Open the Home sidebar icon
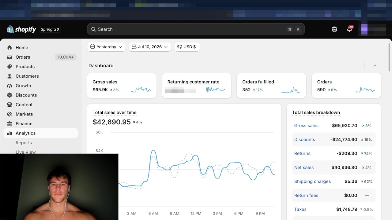 9,47
